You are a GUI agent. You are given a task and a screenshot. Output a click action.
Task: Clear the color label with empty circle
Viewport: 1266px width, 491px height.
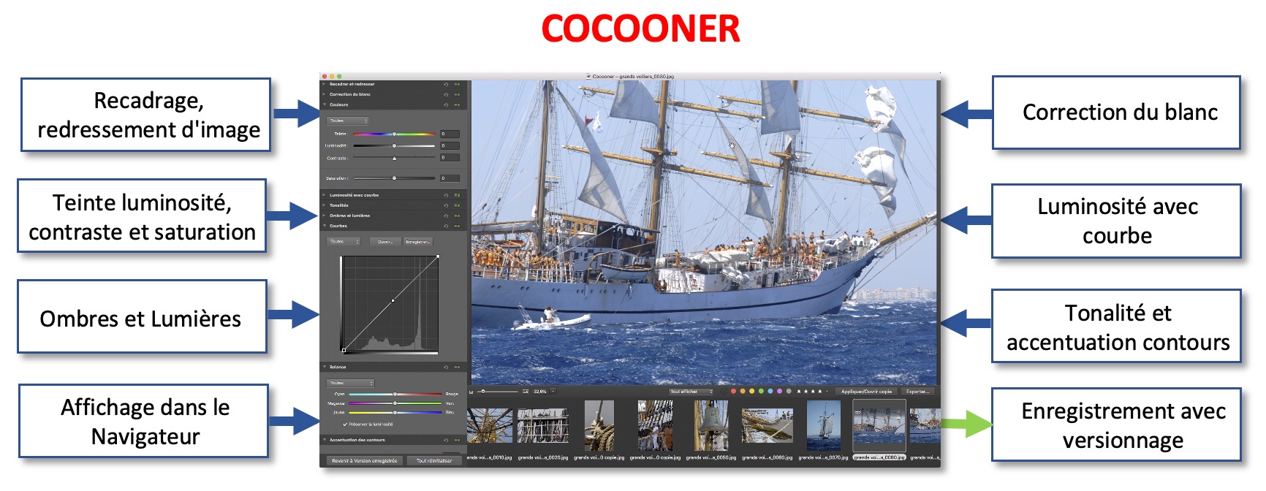723,391
